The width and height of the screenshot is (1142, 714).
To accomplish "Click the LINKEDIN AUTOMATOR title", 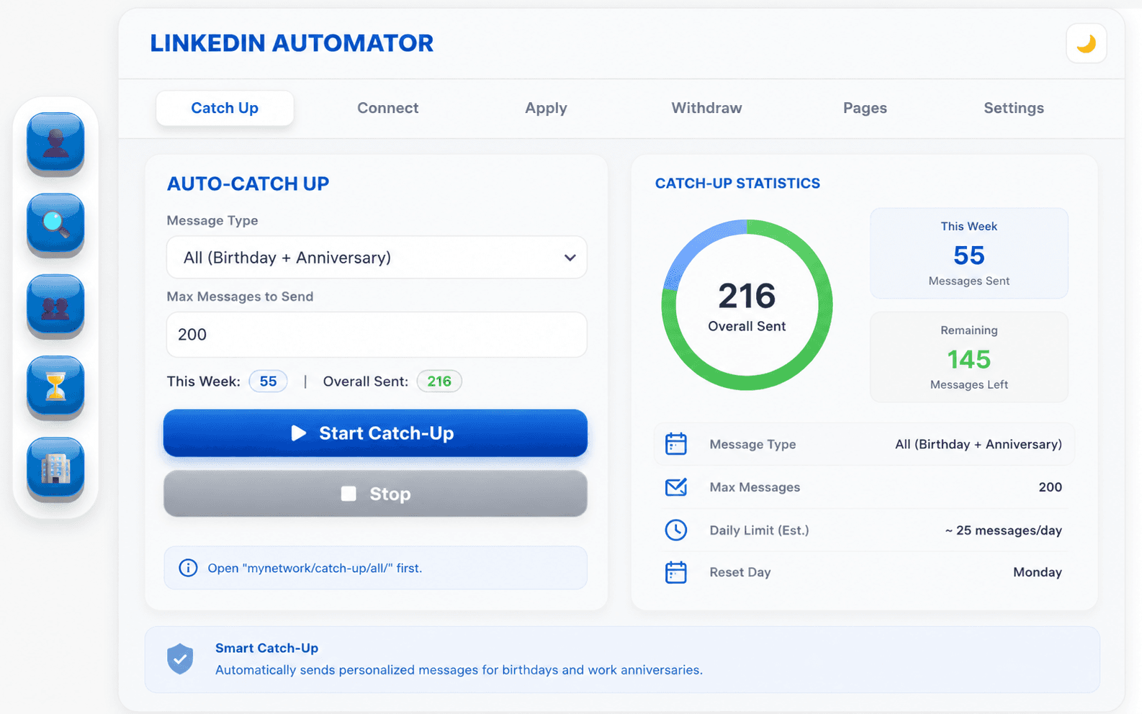I will click(292, 43).
